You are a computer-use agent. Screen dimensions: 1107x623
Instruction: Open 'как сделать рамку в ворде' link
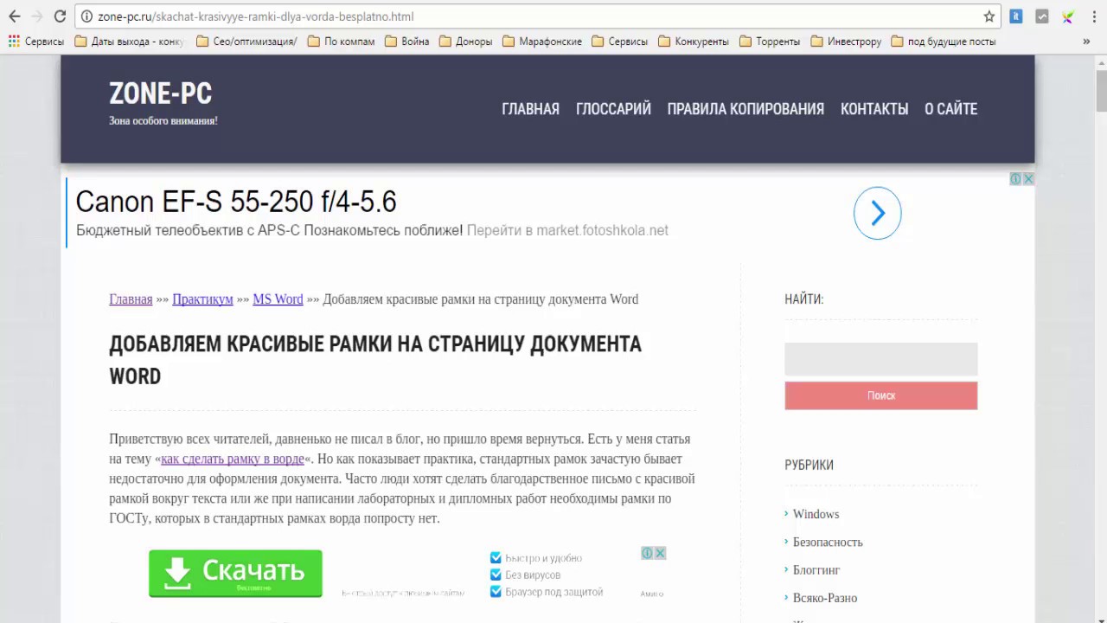(x=233, y=459)
